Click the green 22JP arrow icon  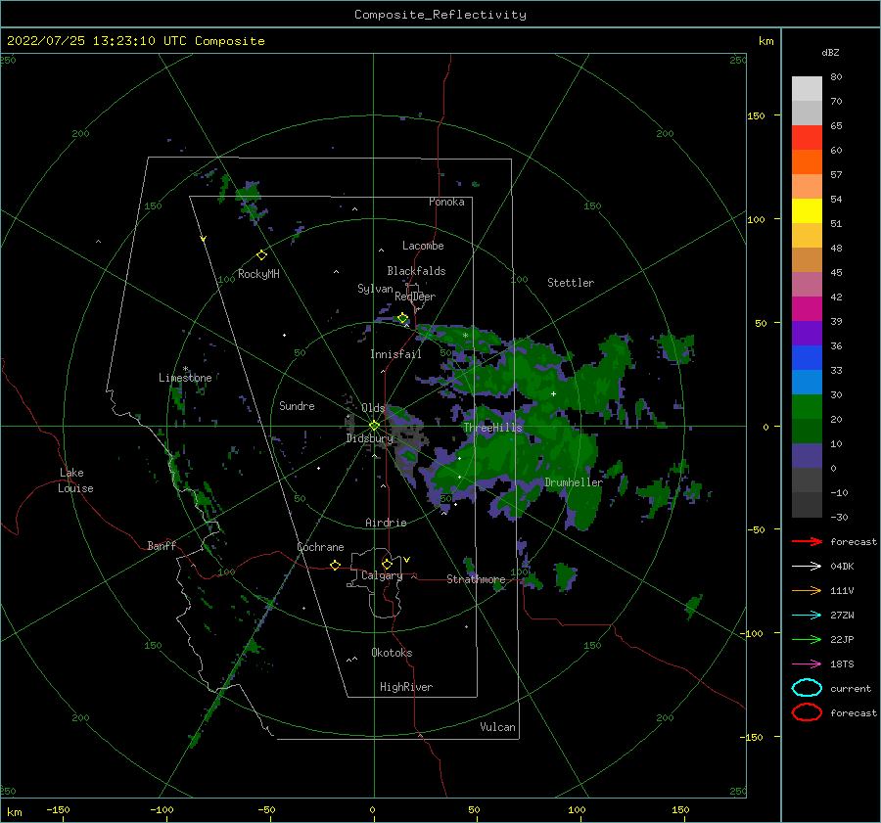[x=807, y=639]
